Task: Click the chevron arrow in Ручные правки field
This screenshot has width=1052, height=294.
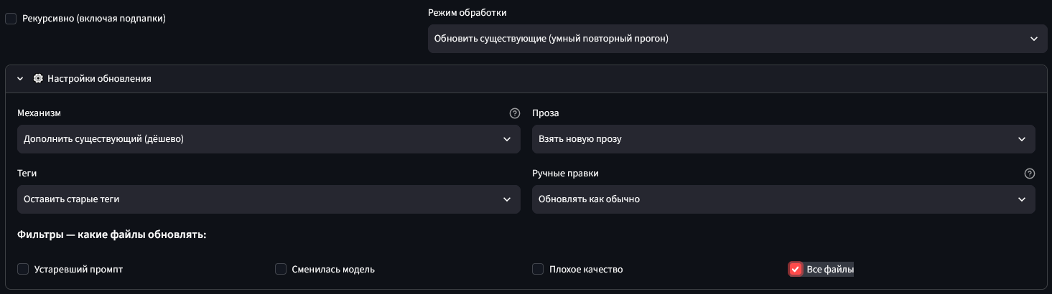Action: (x=1022, y=199)
